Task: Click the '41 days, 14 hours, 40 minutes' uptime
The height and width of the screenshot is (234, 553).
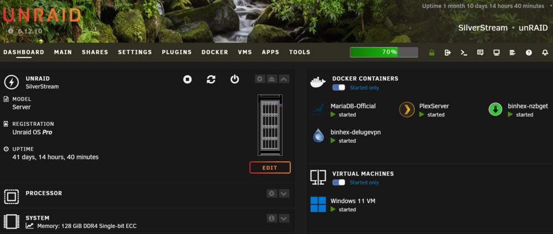Action: click(55, 157)
